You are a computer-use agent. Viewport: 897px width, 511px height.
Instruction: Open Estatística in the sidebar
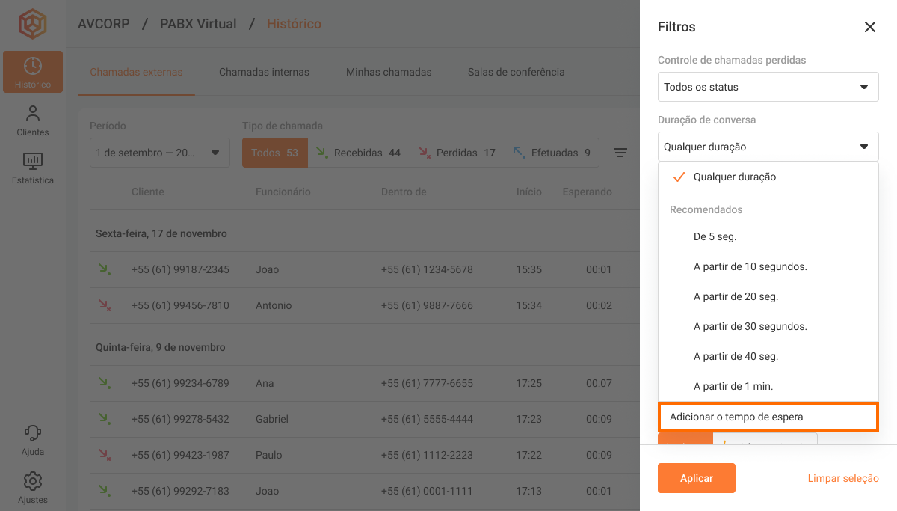coord(32,168)
